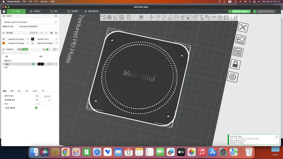Click the Add plate grid icon
Image resolution: width=283 pixels, height=159 pixels.
click(x=109, y=17)
